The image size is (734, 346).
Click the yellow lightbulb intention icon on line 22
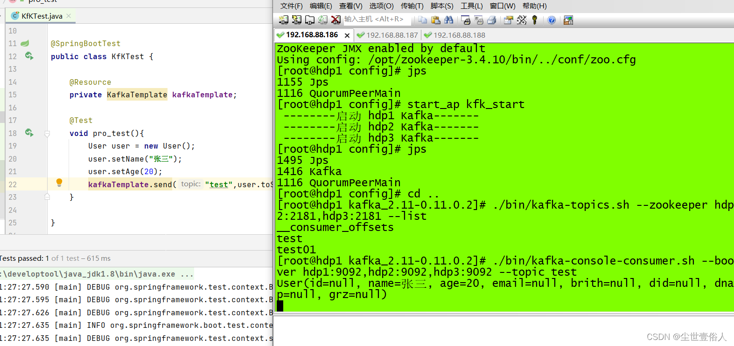click(x=59, y=183)
